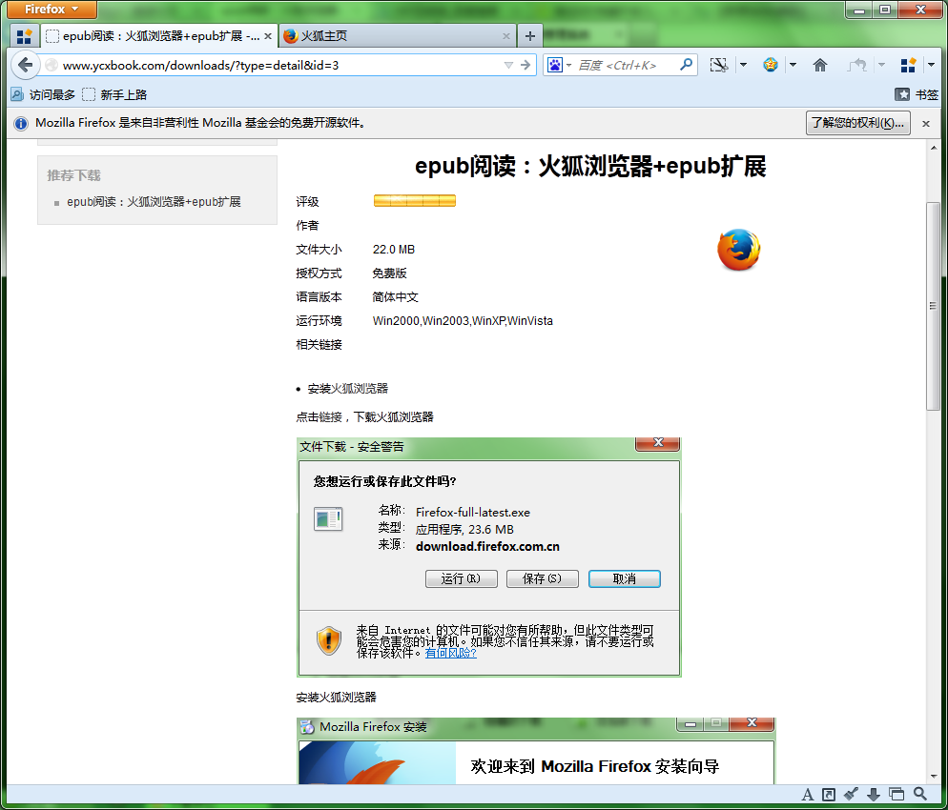Click the 相关链接 label
This screenshot has width=948, height=810.
pos(319,345)
